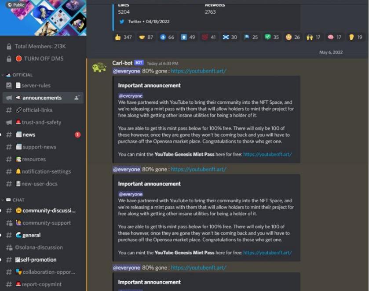Click the flag reaction showing 25
The height and width of the screenshot is (291, 369).
251,37
